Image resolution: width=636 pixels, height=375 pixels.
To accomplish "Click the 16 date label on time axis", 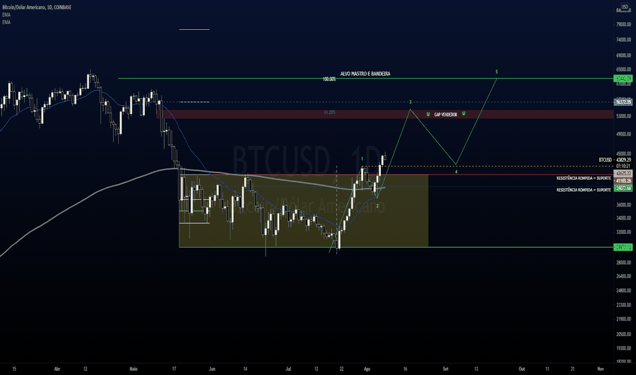I will click(405, 369).
